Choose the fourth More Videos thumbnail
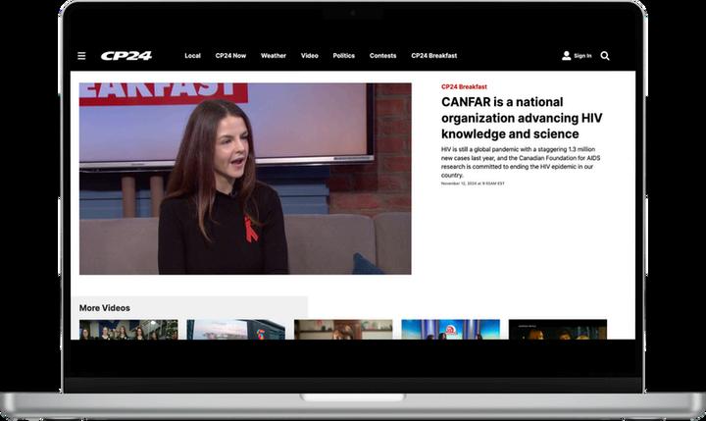 coord(450,329)
